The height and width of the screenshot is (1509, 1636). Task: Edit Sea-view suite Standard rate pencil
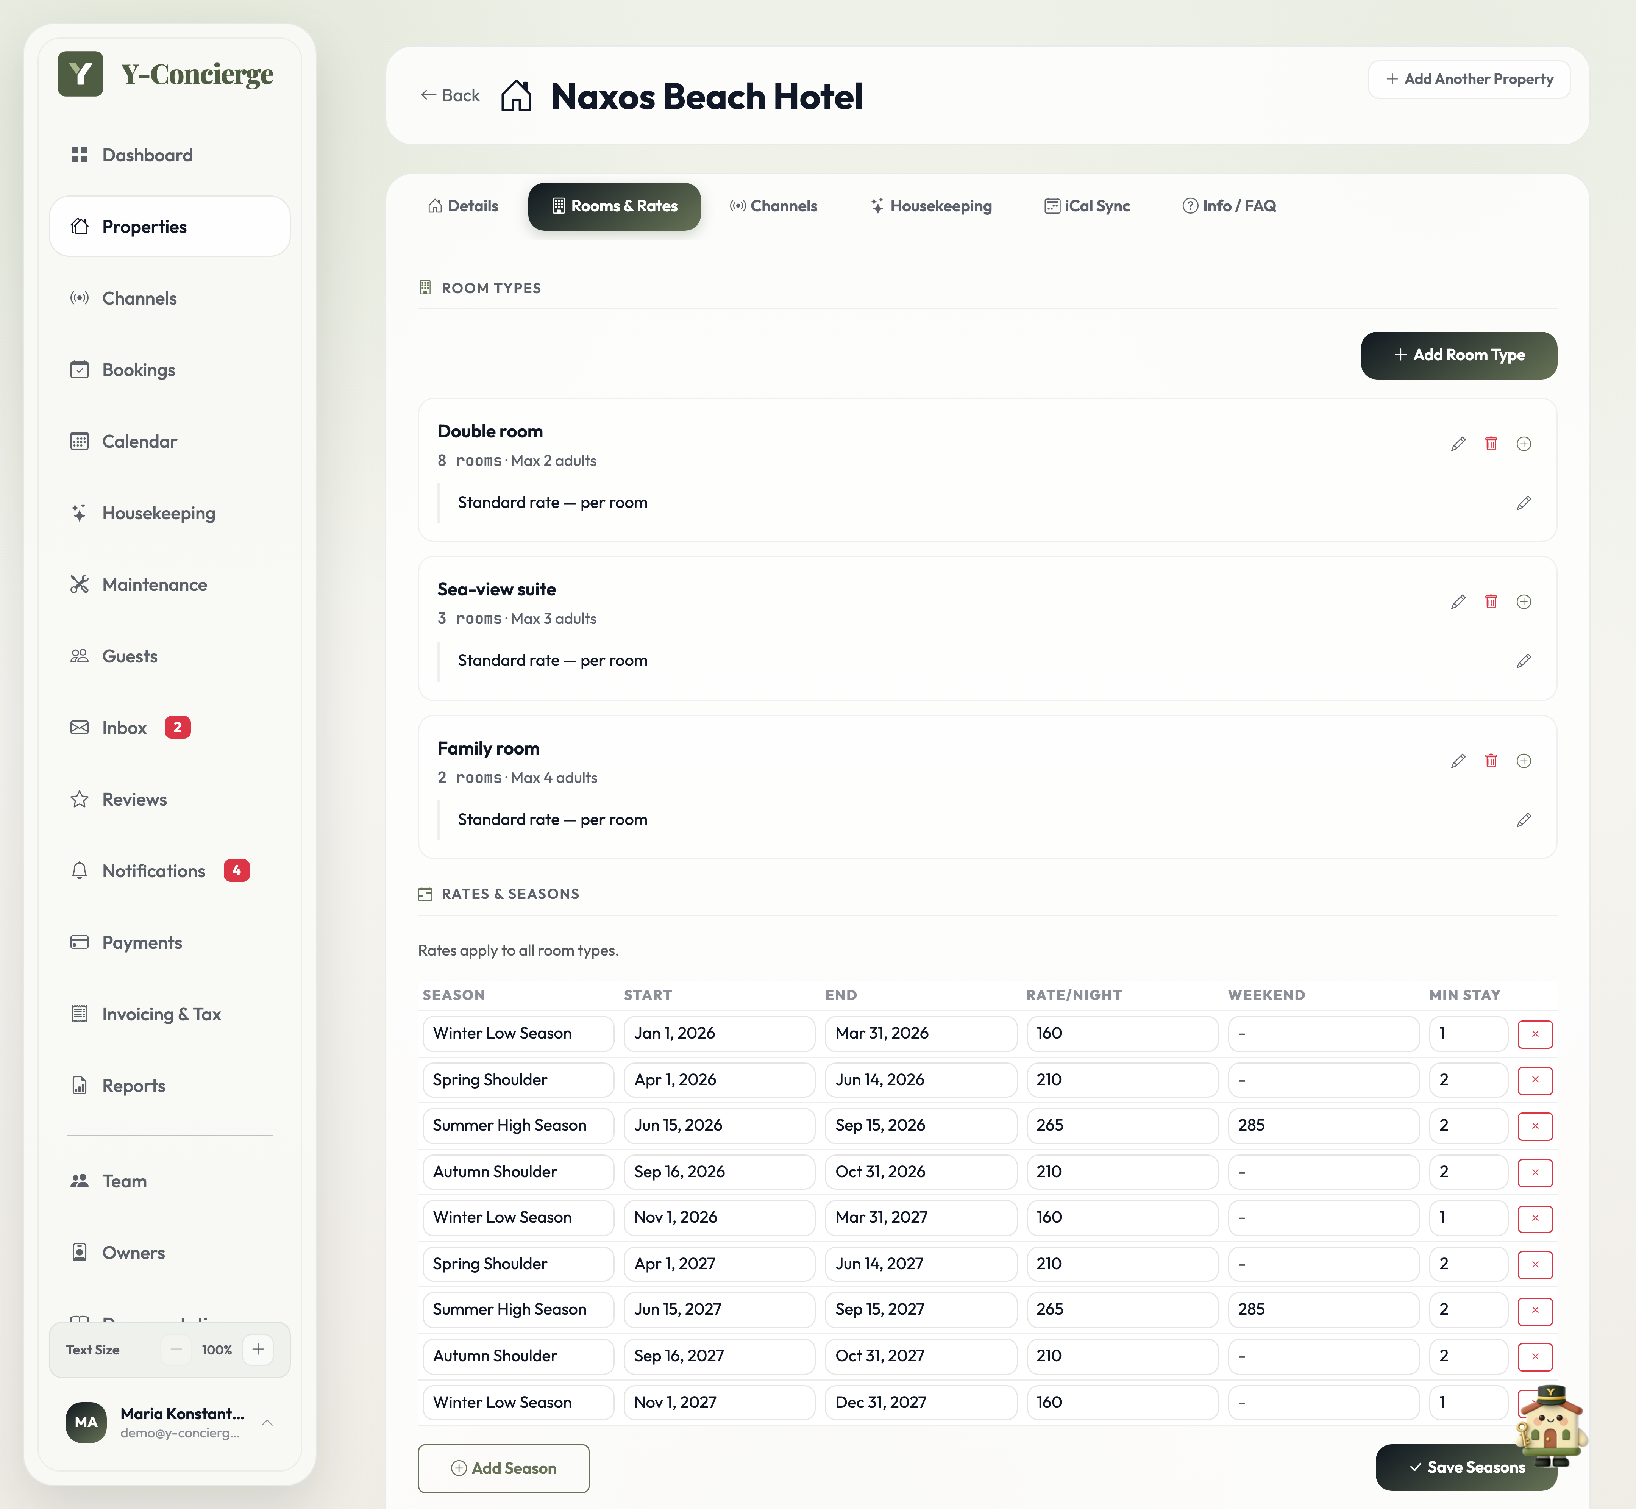1524,661
